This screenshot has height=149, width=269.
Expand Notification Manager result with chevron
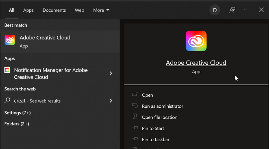[x=111, y=74]
